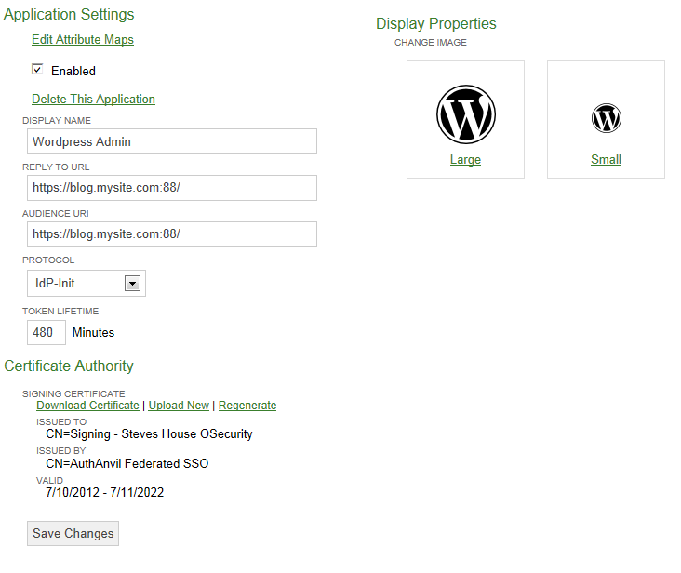The width and height of the screenshot is (681, 573).
Task: Click the Minutes label
Action: pyautogui.click(x=93, y=332)
